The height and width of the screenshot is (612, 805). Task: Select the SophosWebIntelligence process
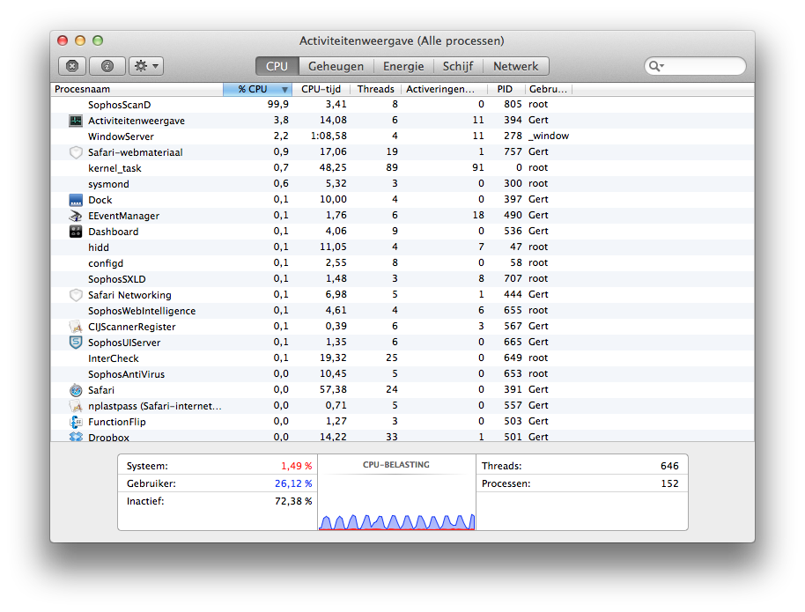(402, 311)
